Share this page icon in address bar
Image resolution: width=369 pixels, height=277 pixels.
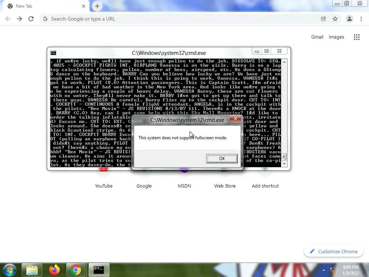click(x=323, y=19)
